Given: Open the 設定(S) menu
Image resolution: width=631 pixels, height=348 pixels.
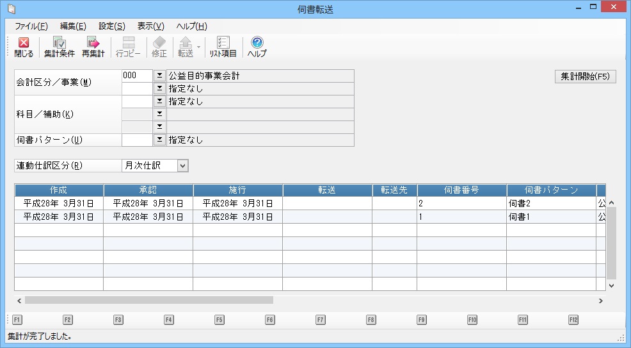Looking at the screenshot, I should pos(112,26).
